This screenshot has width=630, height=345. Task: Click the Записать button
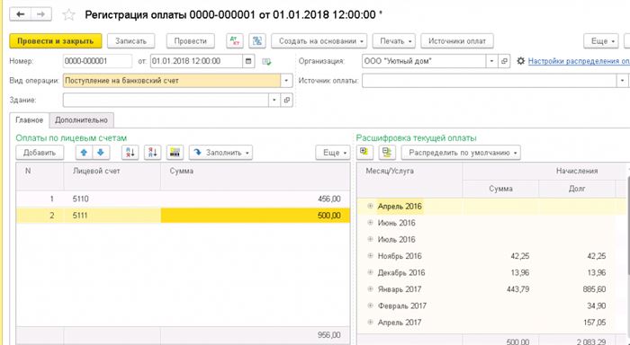130,41
